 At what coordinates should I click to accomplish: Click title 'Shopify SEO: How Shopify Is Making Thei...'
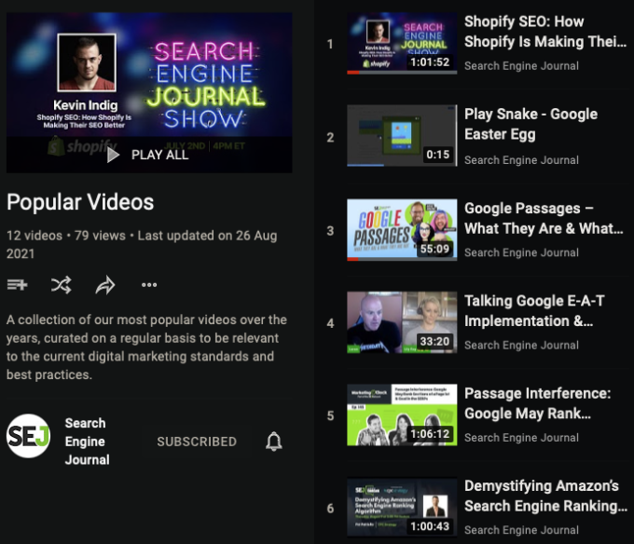pyautogui.click(x=545, y=32)
